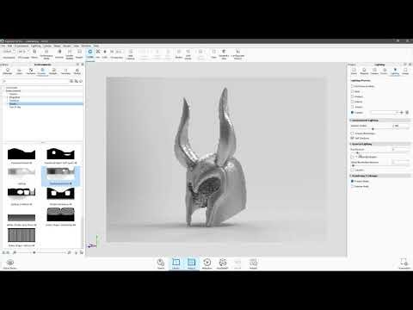This screenshot has height=310, width=413.
Task: Click the Import icon in bottom toolbar
Action: (x=161, y=263)
